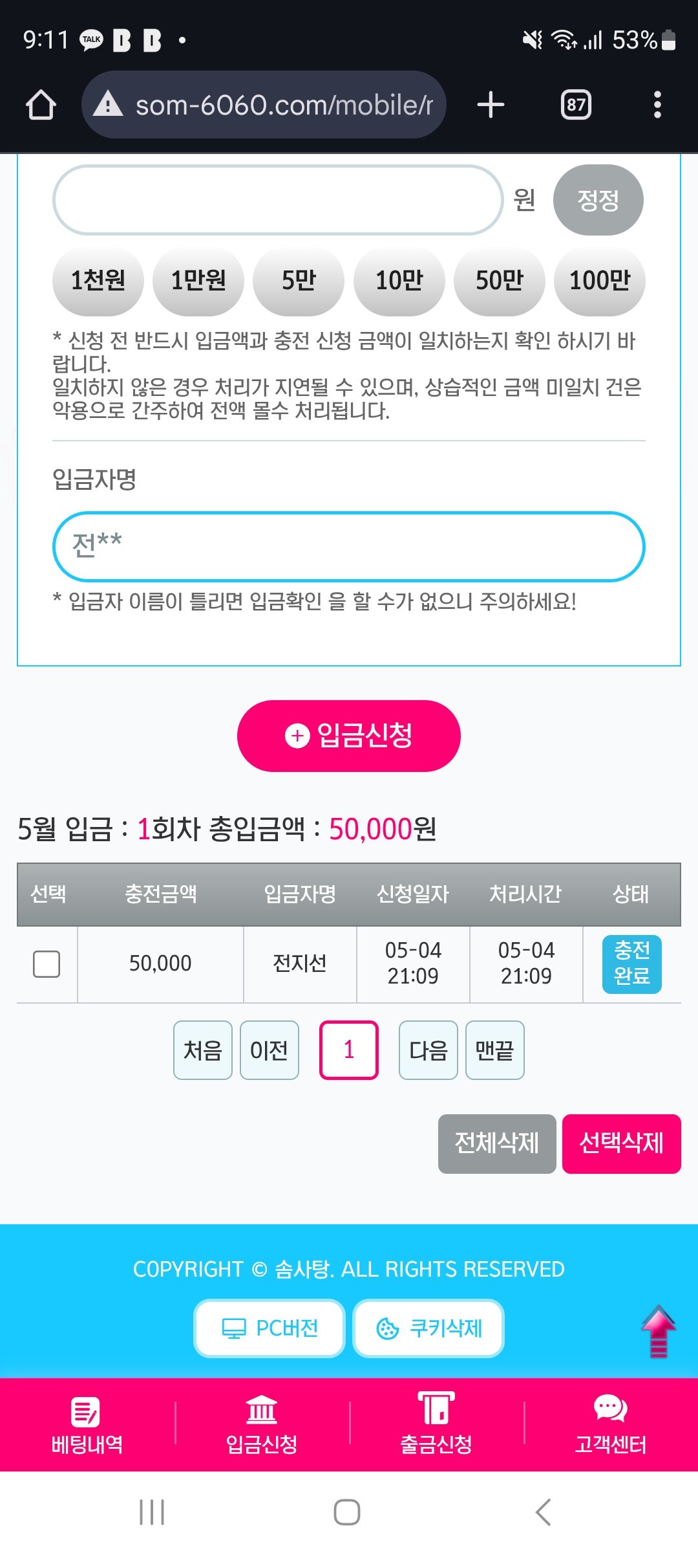Tap the browser home icon
This screenshot has width=698, height=1553.
click(41, 105)
